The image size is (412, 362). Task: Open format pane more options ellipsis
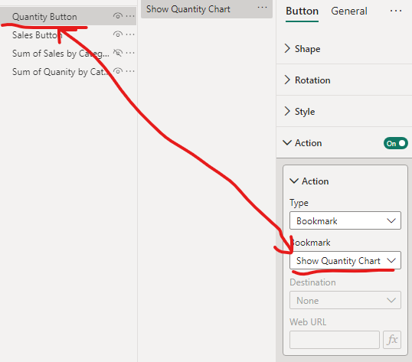click(396, 11)
